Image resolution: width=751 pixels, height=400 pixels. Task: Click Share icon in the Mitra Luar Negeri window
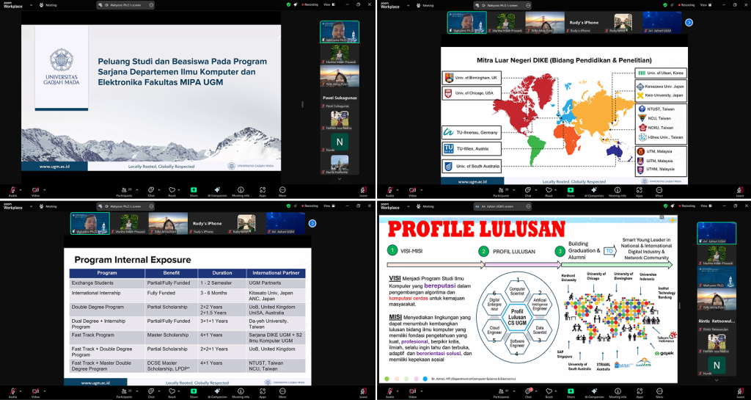pyautogui.click(x=571, y=191)
